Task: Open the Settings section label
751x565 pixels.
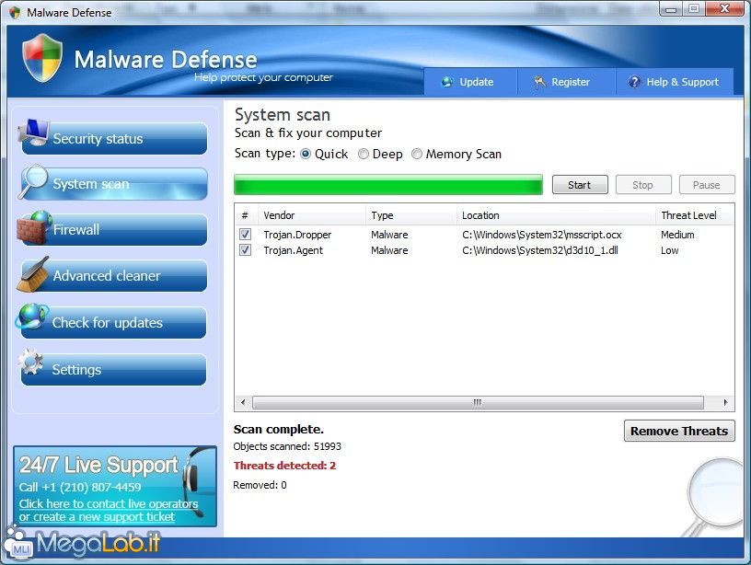Action: coord(76,370)
